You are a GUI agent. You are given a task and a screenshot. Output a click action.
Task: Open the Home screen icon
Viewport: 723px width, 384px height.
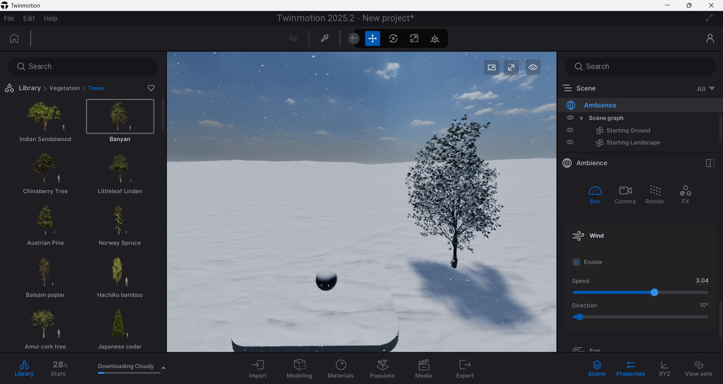coord(14,38)
